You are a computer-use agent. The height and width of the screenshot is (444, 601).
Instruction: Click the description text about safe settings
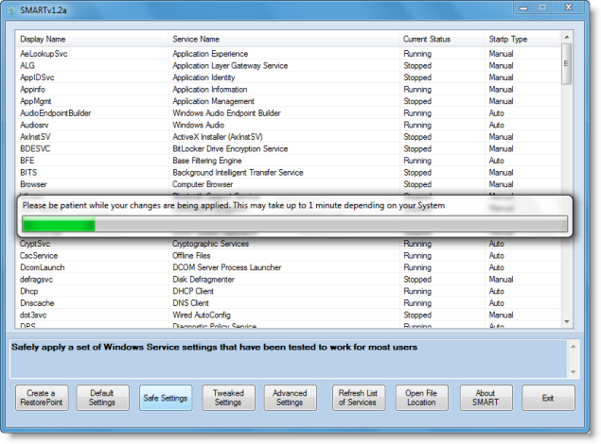click(x=214, y=348)
